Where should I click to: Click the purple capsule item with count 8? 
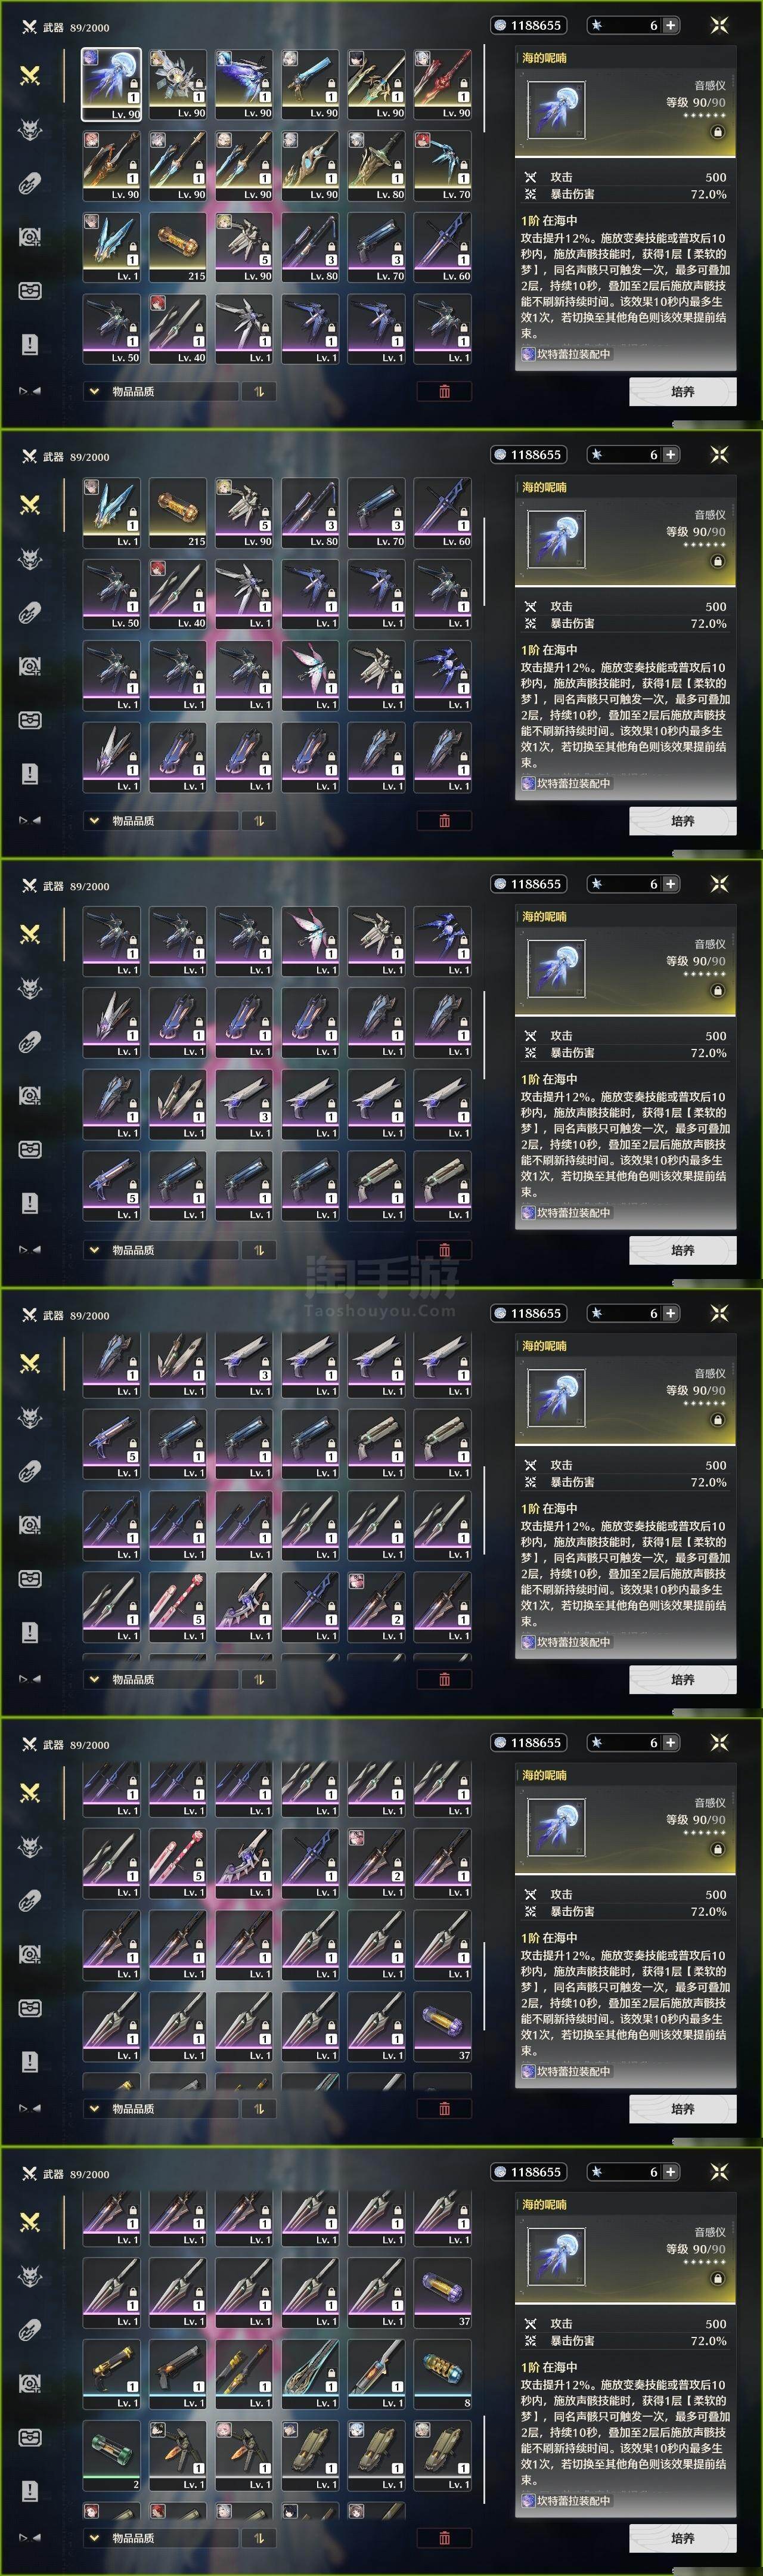[x=442, y=2373]
